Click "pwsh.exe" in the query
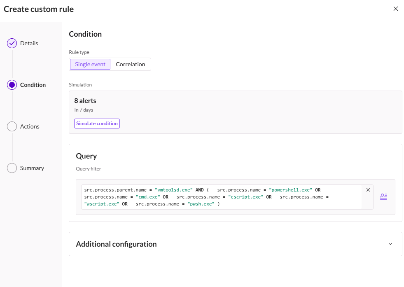This screenshot has height=287, width=404. click(201, 204)
